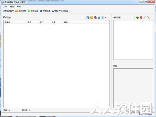Click the remove-selected image icon above the list
Viewport: 156px width, 117px height.
coord(95,17)
